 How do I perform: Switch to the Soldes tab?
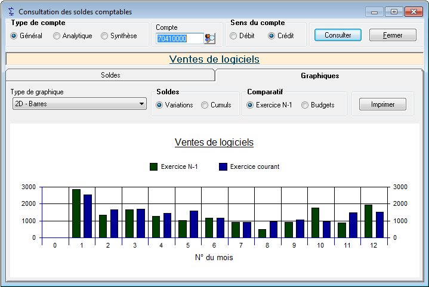pyautogui.click(x=110, y=75)
